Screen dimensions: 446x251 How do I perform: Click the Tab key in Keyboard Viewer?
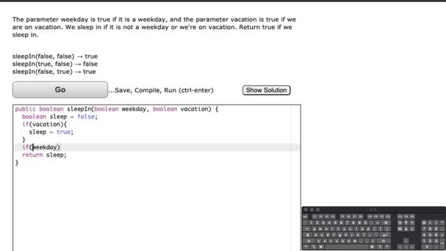pyautogui.click(x=307, y=229)
